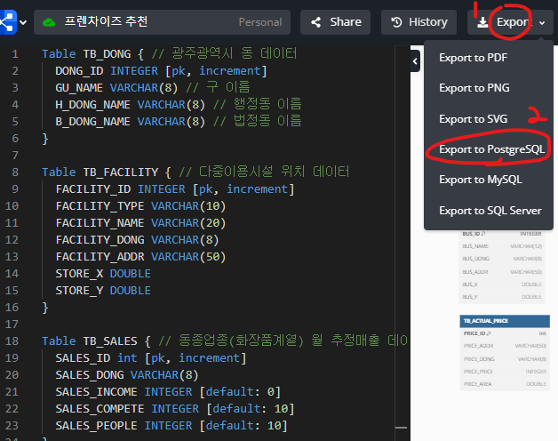Click Table TB_FACILITY definition line

click(195, 172)
